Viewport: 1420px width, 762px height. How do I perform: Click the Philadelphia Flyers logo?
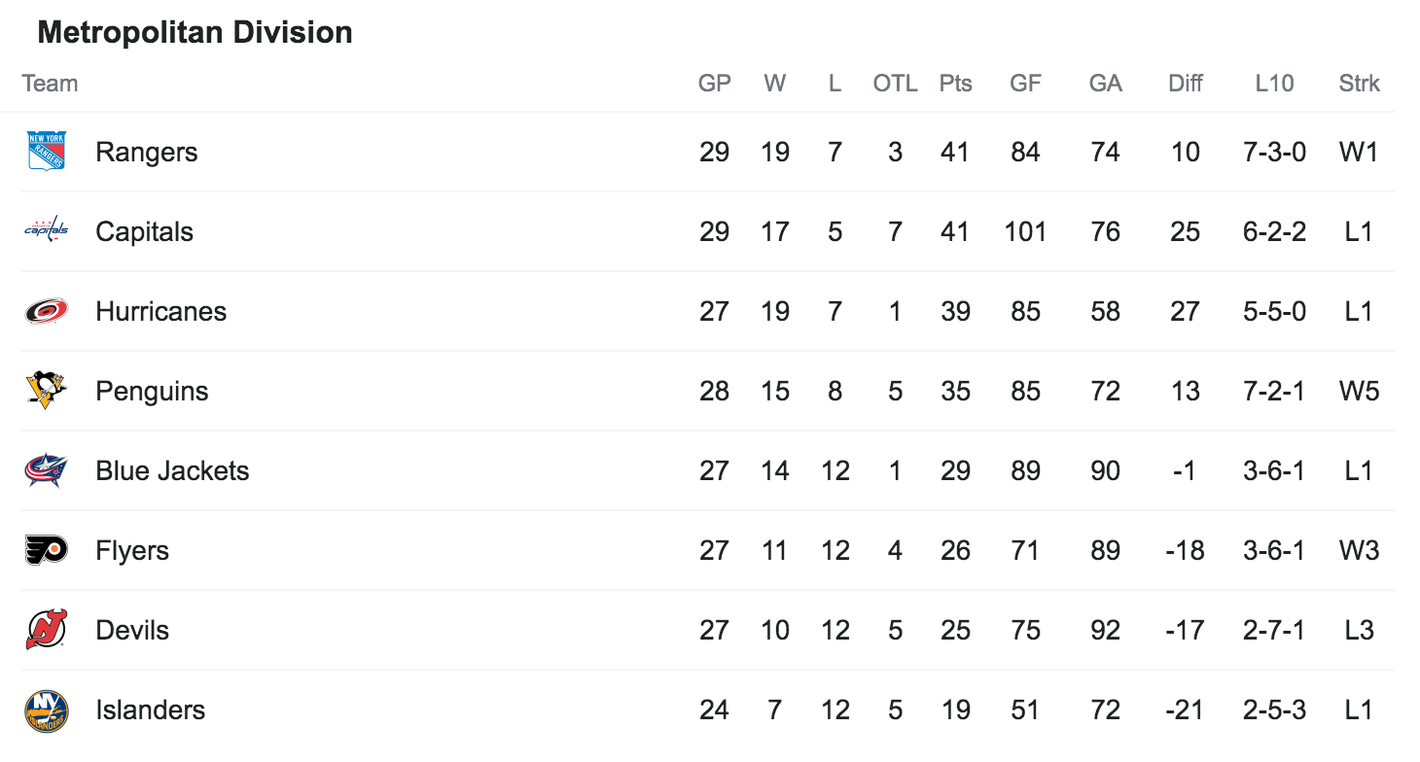(46, 550)
